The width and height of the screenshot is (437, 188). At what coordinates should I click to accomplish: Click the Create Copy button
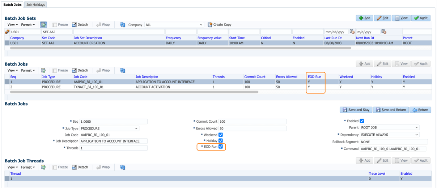click(x=219, y=25)
